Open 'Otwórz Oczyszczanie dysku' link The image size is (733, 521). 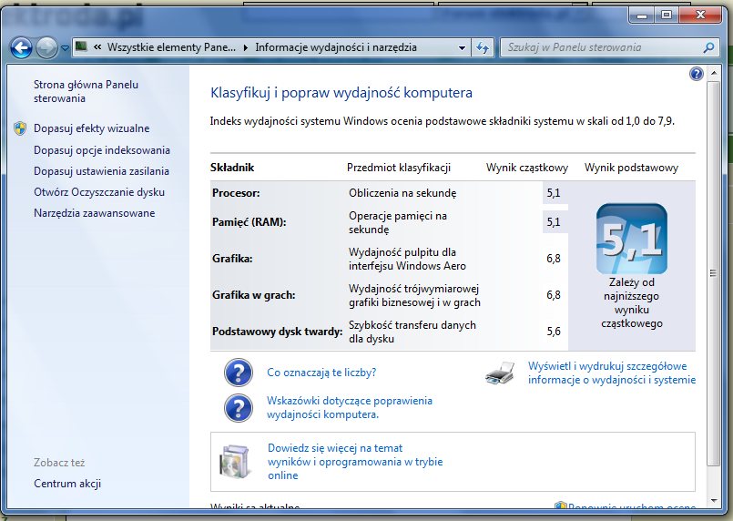click(99, 192)
